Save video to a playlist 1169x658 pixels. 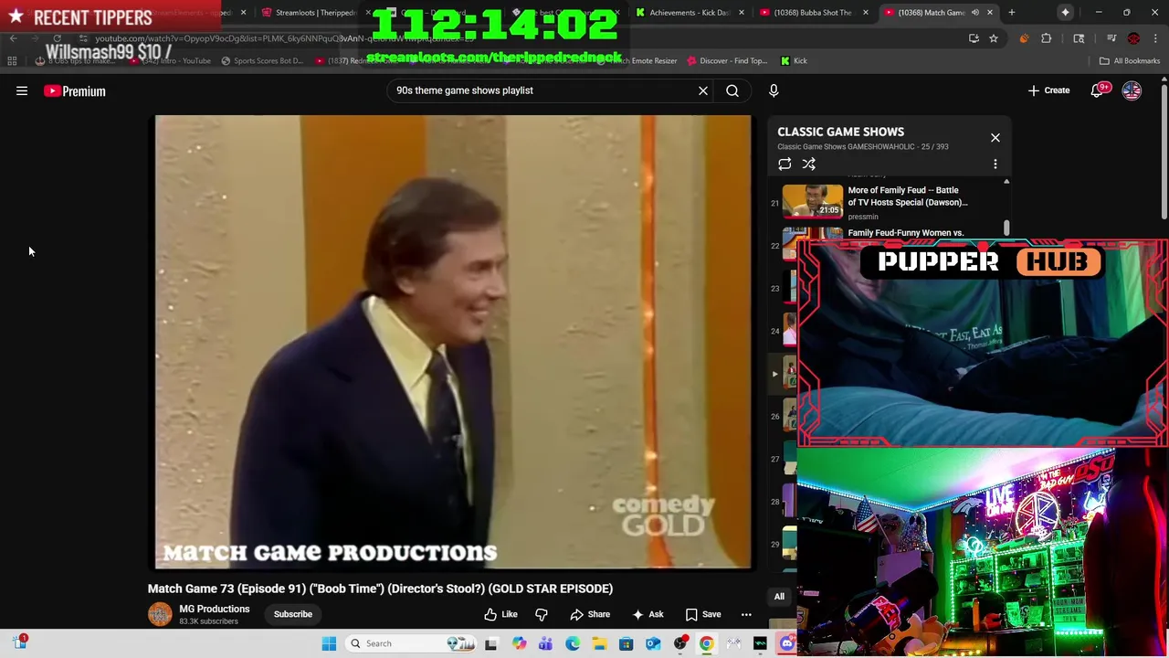click(x=703, y=614)
